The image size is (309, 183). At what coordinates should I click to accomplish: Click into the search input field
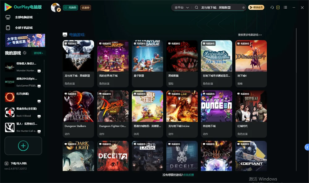(221, 7)
